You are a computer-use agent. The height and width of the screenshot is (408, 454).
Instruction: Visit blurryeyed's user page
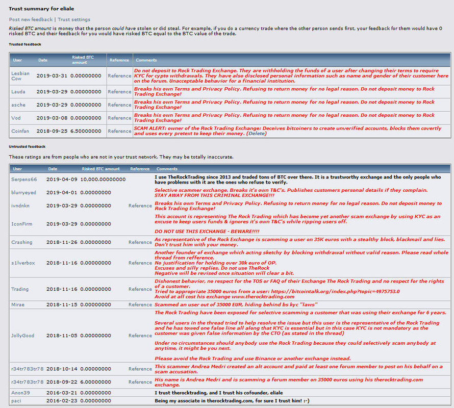coord(24,193)
